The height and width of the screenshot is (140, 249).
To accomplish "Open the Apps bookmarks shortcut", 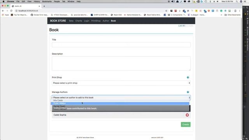I will pos(5,15).
